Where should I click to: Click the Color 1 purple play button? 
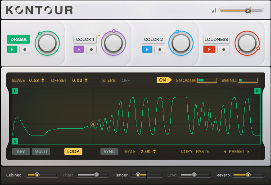(79, 50)
